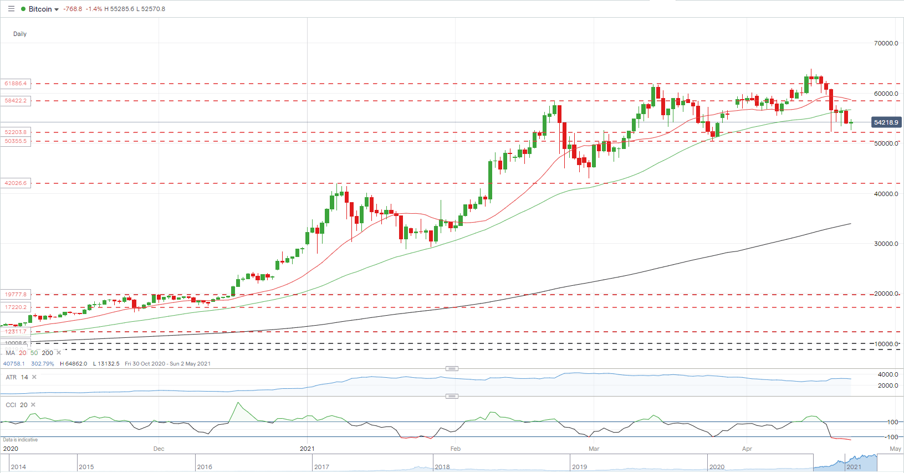The height and width of the screenshot is (473, 904).
Task: Click the Dec label on time axis
Action: (159, 449)
